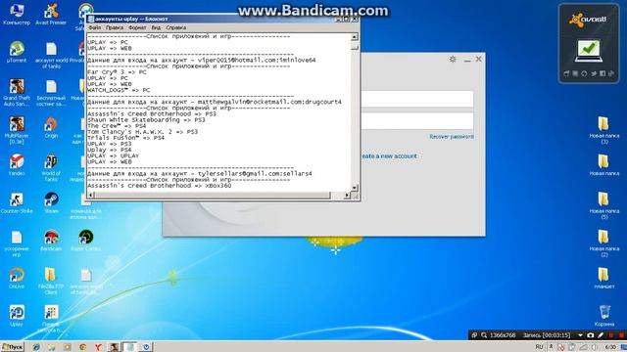Viewport: 627px width, 352px height.
Task: Open the µTorrent desktop shortcut
Action: [17, 52]
